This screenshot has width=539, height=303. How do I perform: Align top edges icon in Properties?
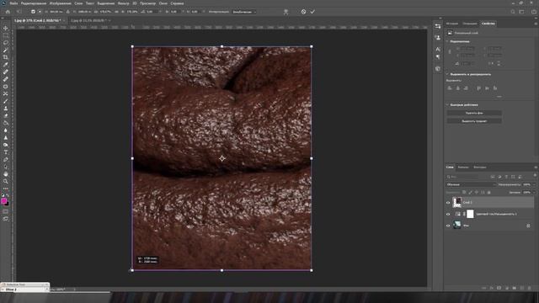point(478,88)
